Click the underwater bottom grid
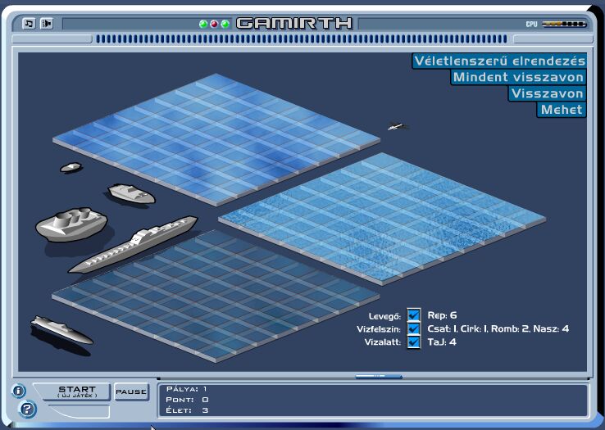The height and width of the screenshot is (430, 605). [x=216, y=296]
